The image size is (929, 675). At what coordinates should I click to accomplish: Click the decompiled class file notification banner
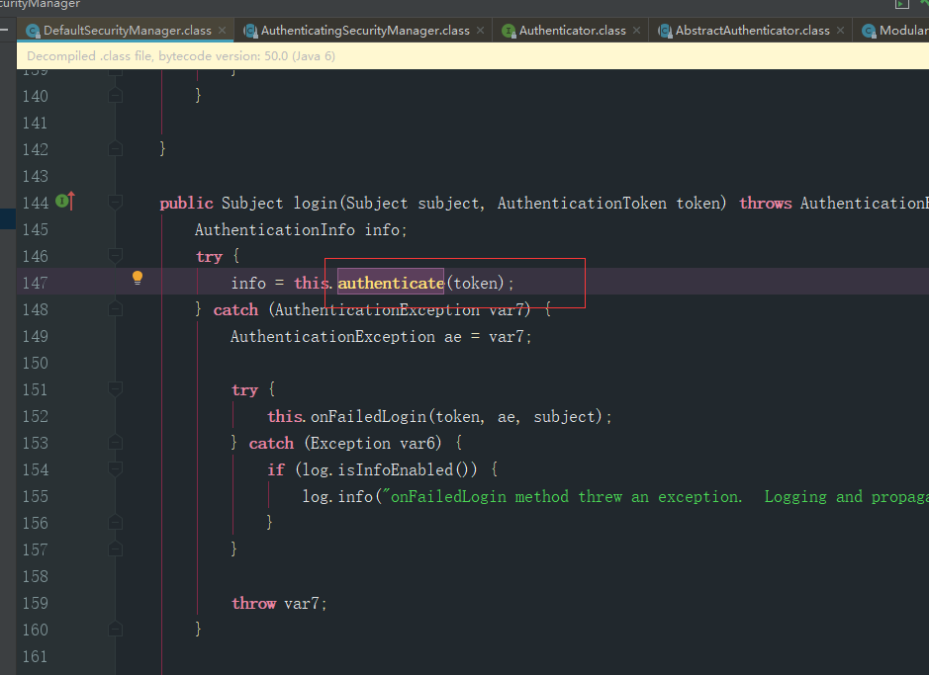click(473, 56)
